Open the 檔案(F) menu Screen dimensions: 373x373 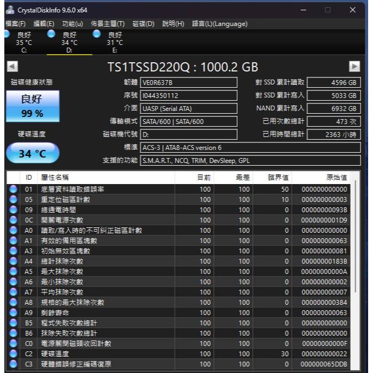click(x=16, y=24)
